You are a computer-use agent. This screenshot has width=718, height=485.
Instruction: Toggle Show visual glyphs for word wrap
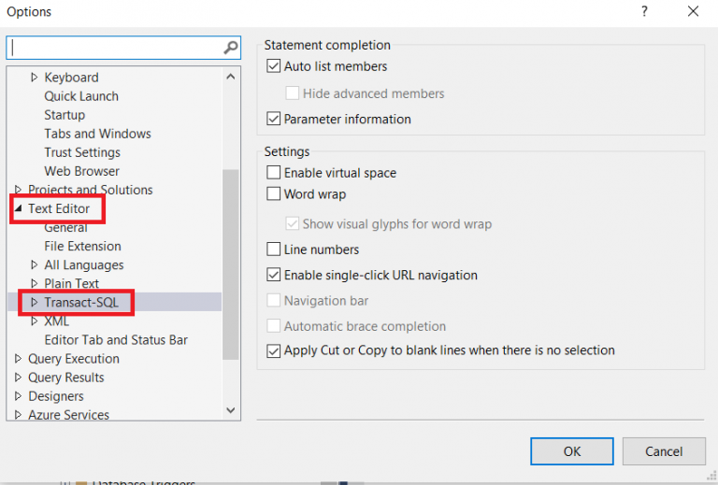pyautogui.click(x=292, y=223)
